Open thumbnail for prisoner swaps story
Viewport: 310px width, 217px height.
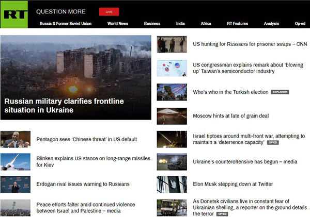(x=172, y=44)
